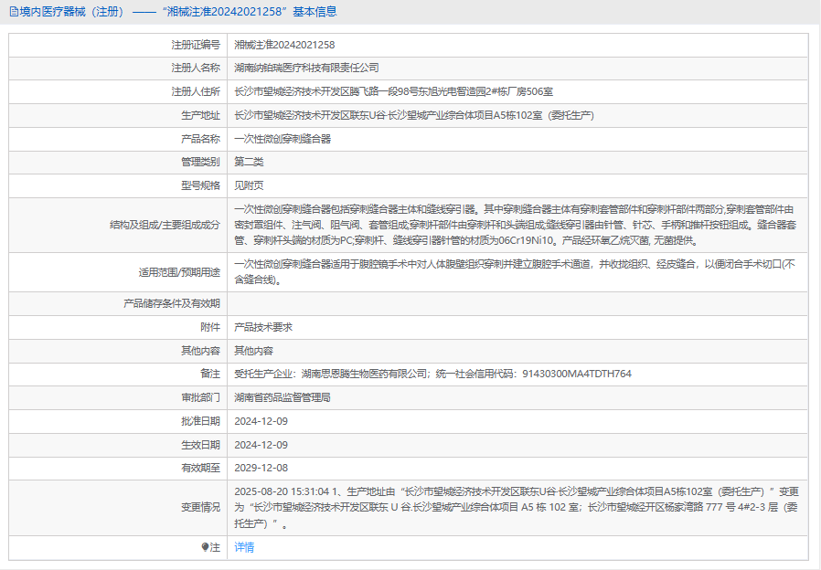Click the 注册人名称 label

point(196,68)
